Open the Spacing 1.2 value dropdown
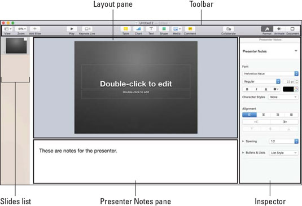The width and height of the screenshot is (302, 206). click(x=283, y=141)
